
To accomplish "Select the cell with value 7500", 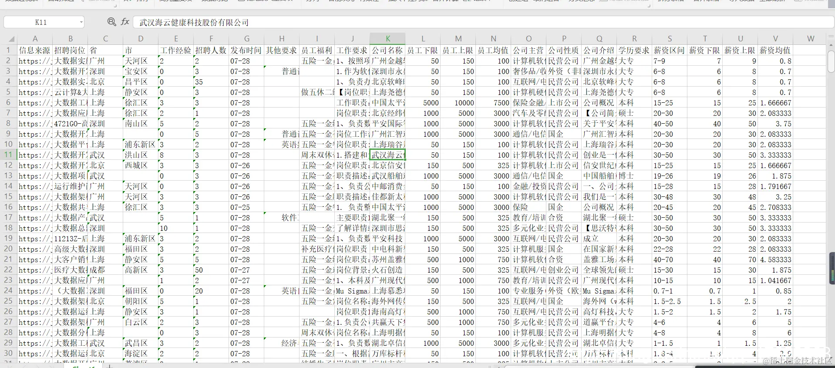I will (493, 103).
